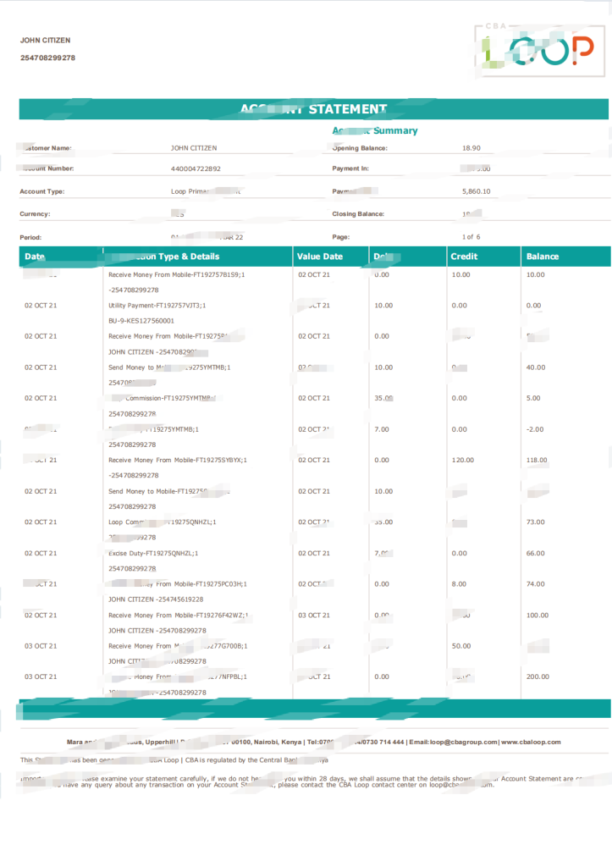Select the 120.00 credit amount
612x867 pixels.
coord(462,461)
